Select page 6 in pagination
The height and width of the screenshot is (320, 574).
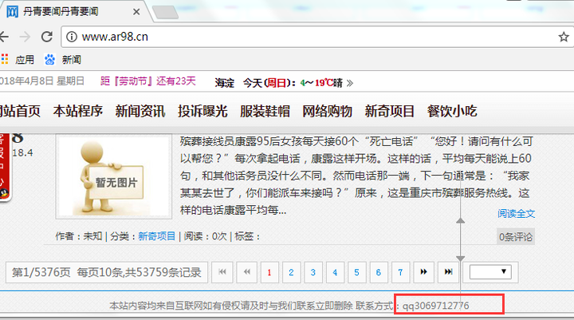tap(379, 272)
